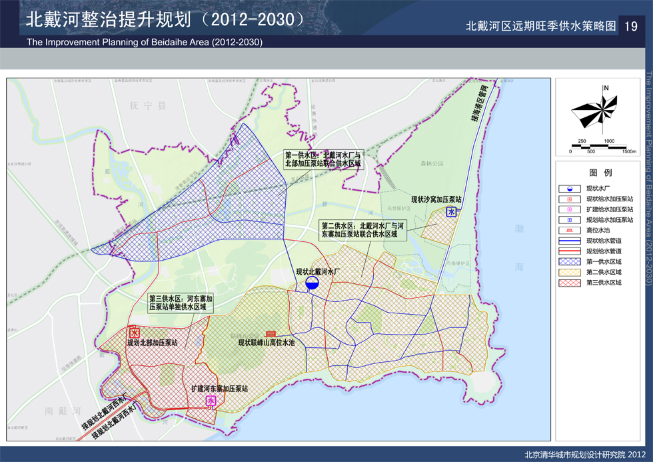This screenshot has height=462, width=653.
Task: Click the 现状水厂 symbol in the legend
Action: tap(570, 189)
